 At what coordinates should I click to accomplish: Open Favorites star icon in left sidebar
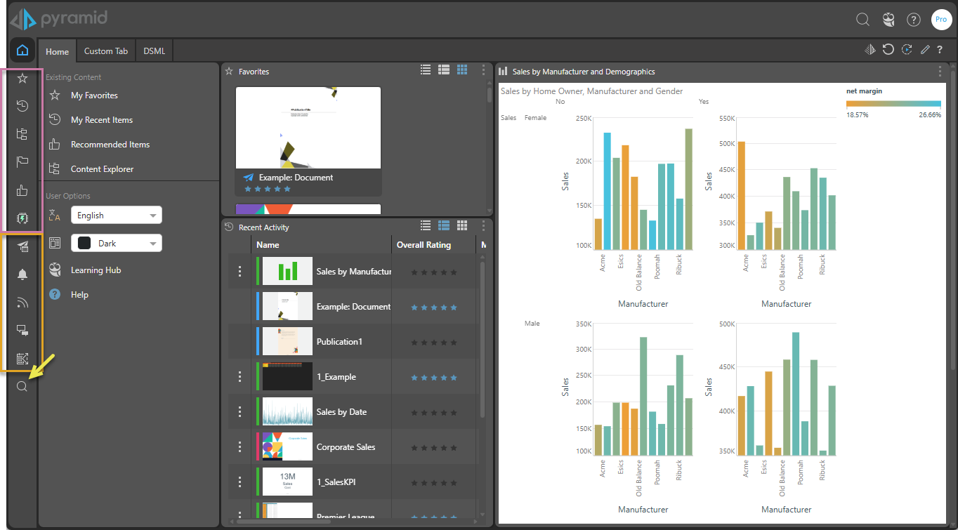tap(22, 79)
